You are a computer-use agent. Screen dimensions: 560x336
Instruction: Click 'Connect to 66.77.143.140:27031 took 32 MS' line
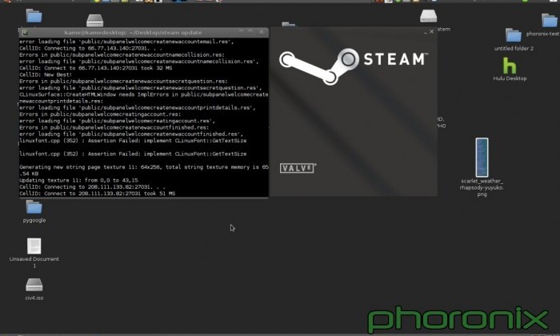(x=96, y=68)
